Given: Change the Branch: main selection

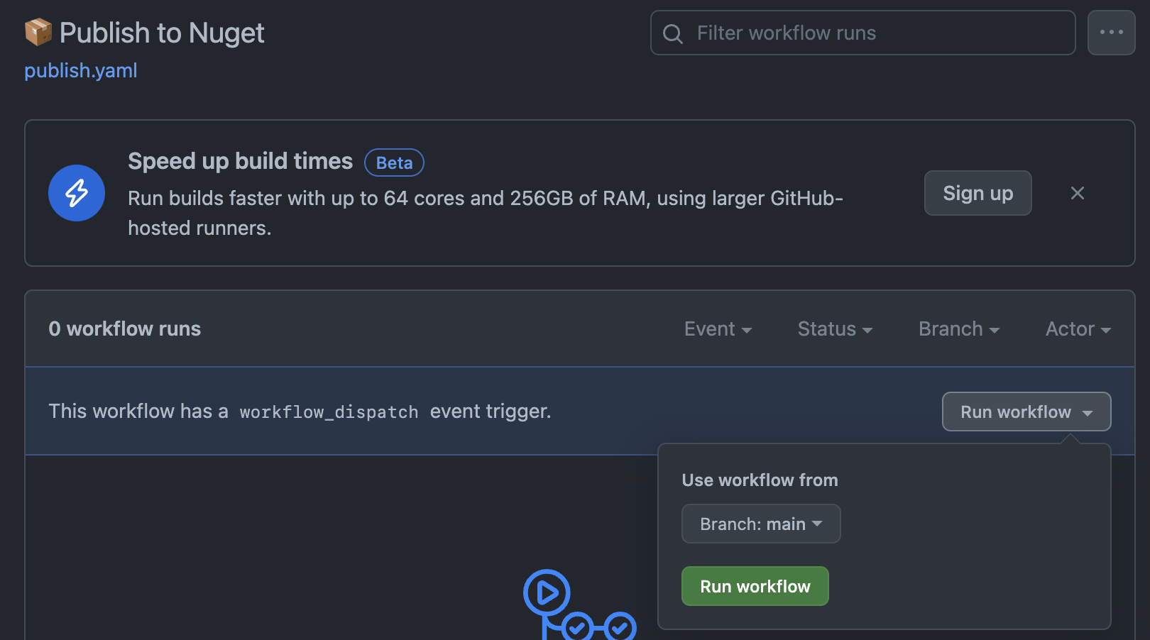Looking at the screenshot, I should click(760, 524).
